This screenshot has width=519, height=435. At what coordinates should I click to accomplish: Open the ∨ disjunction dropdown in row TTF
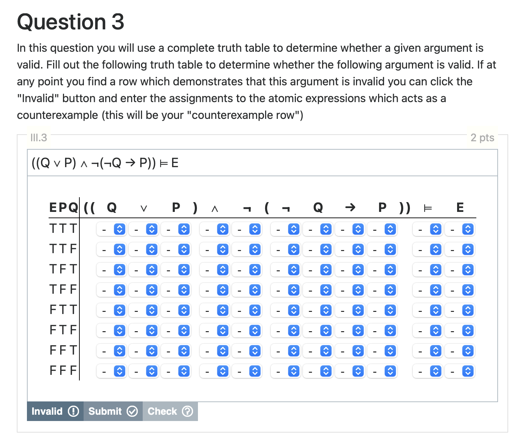tap(143, 250)
